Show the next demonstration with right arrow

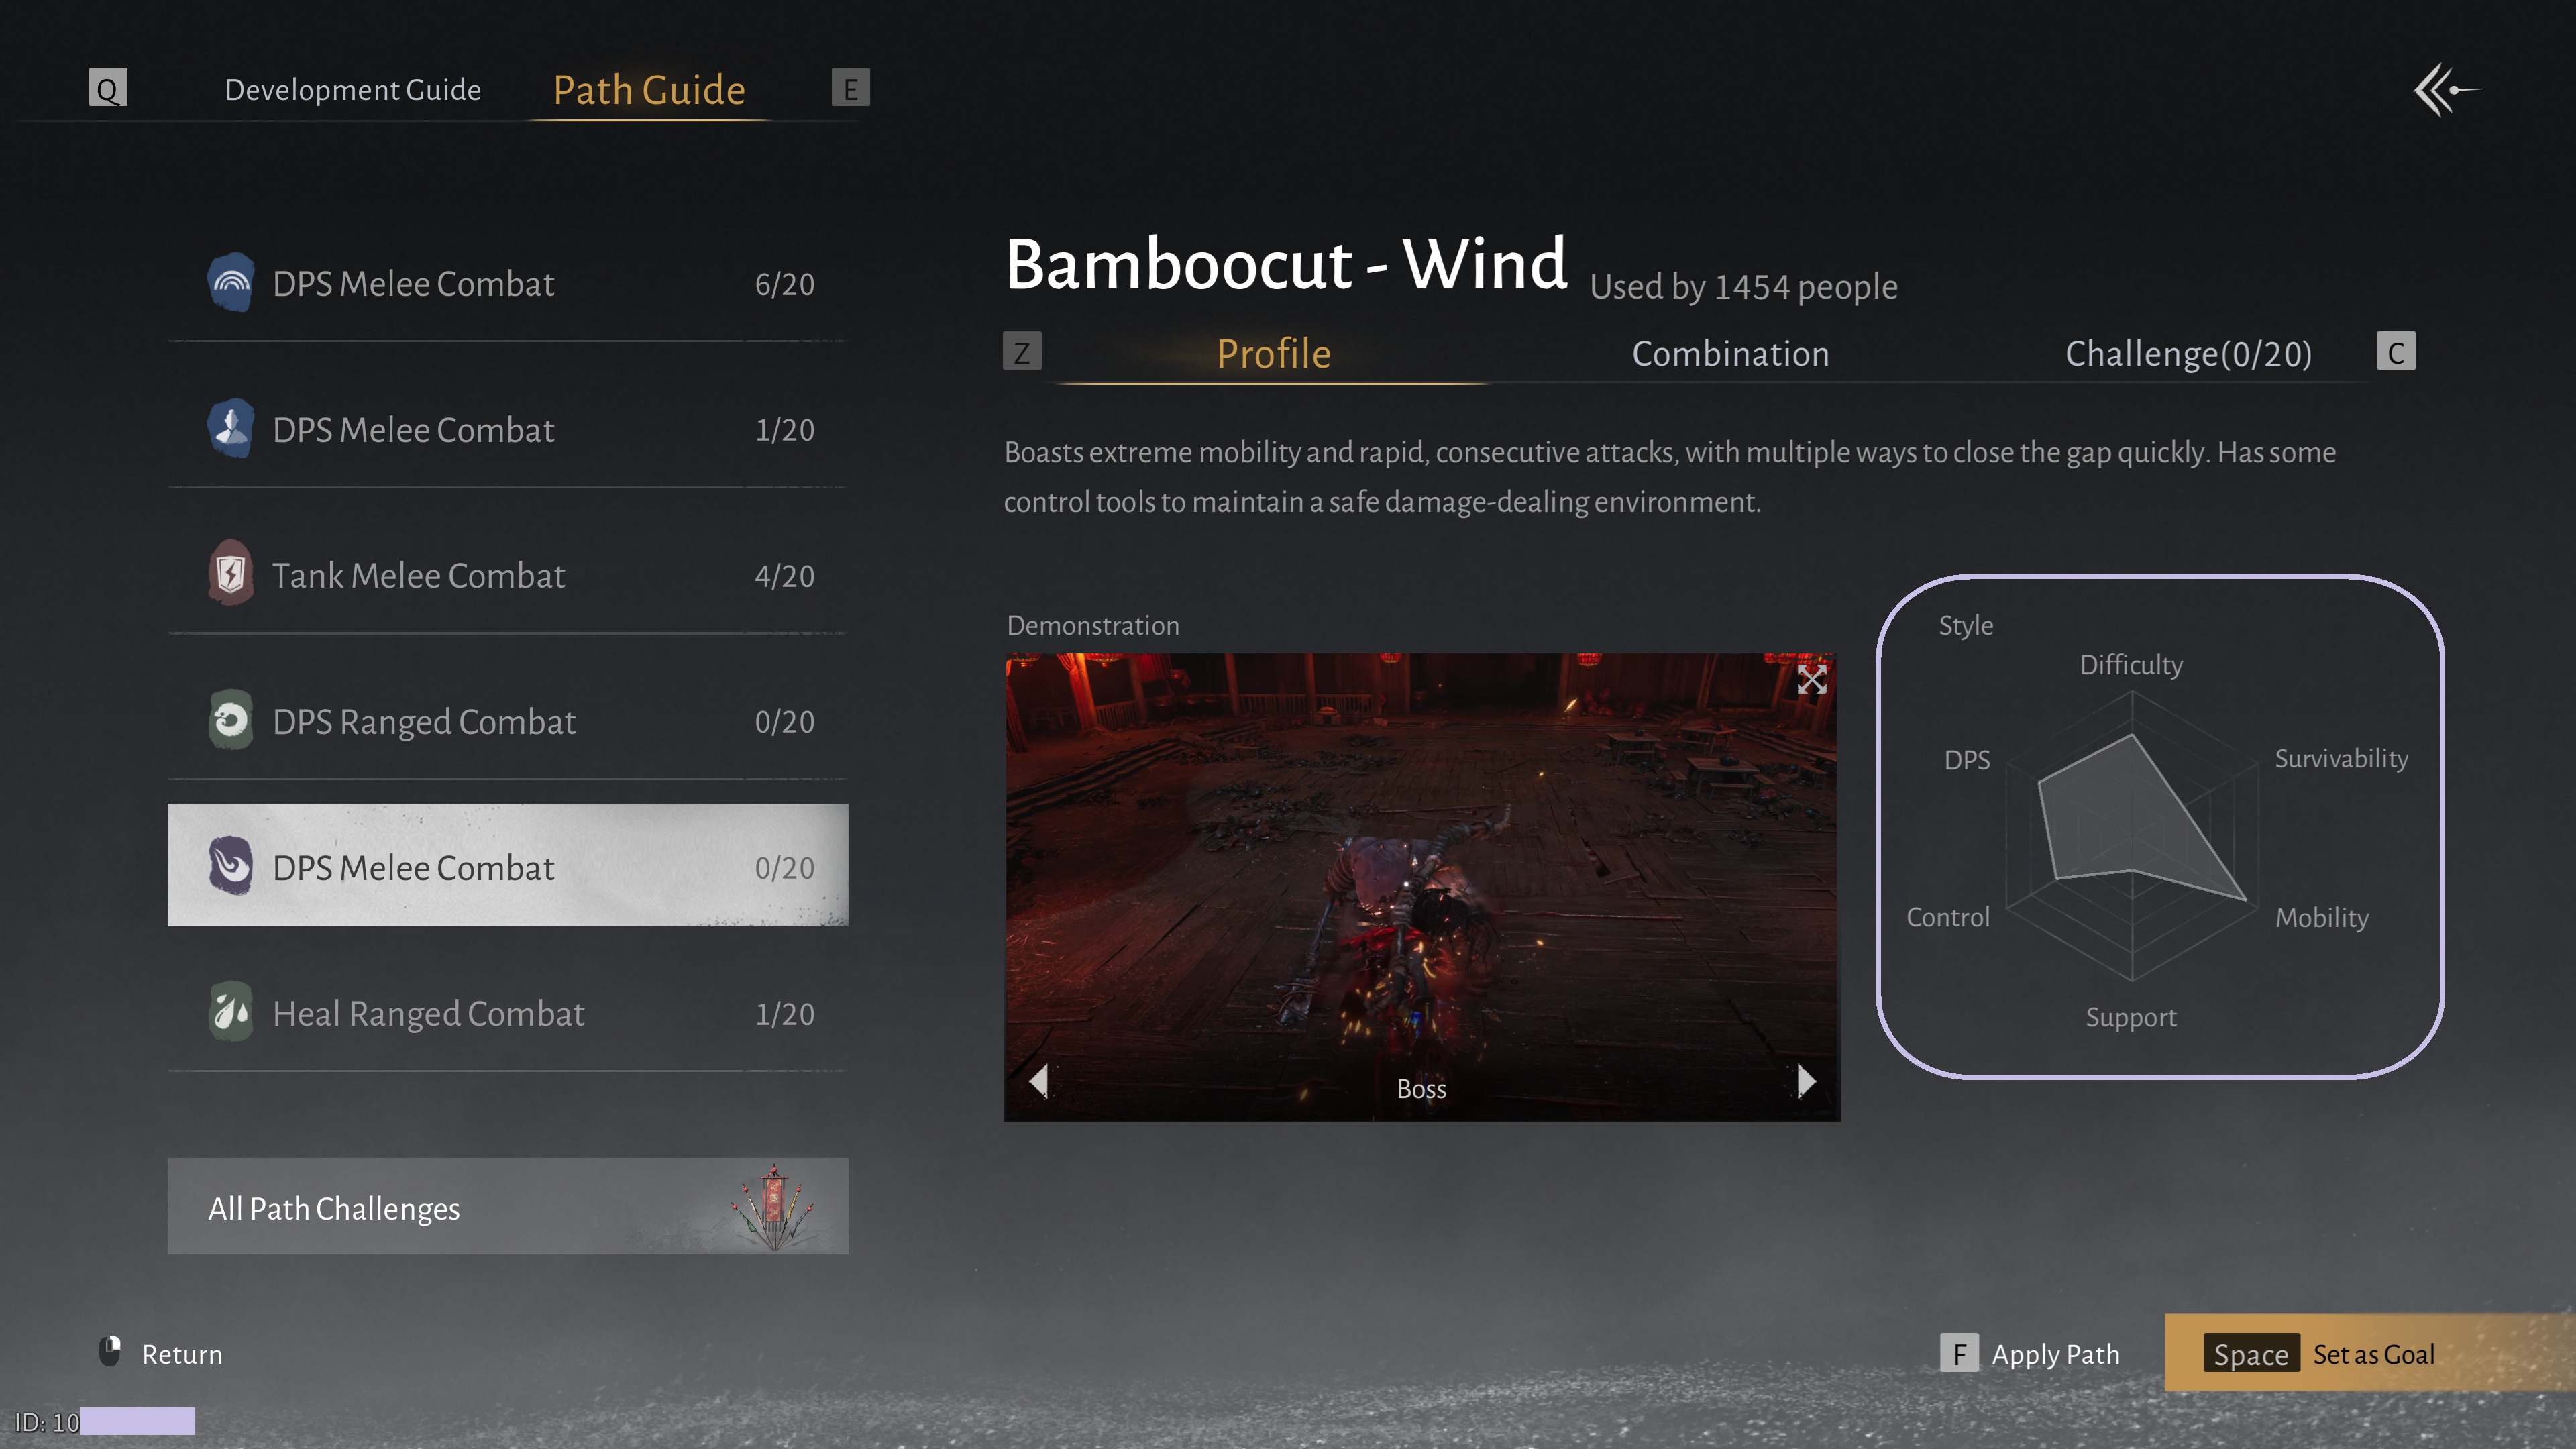coord(1805,1081)
